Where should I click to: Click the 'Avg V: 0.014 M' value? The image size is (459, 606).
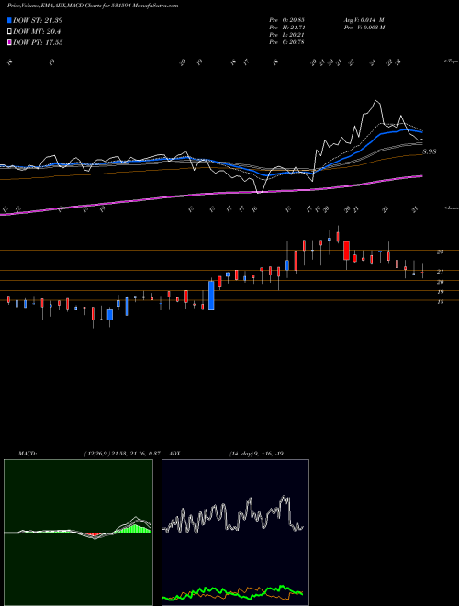point(364,19)
